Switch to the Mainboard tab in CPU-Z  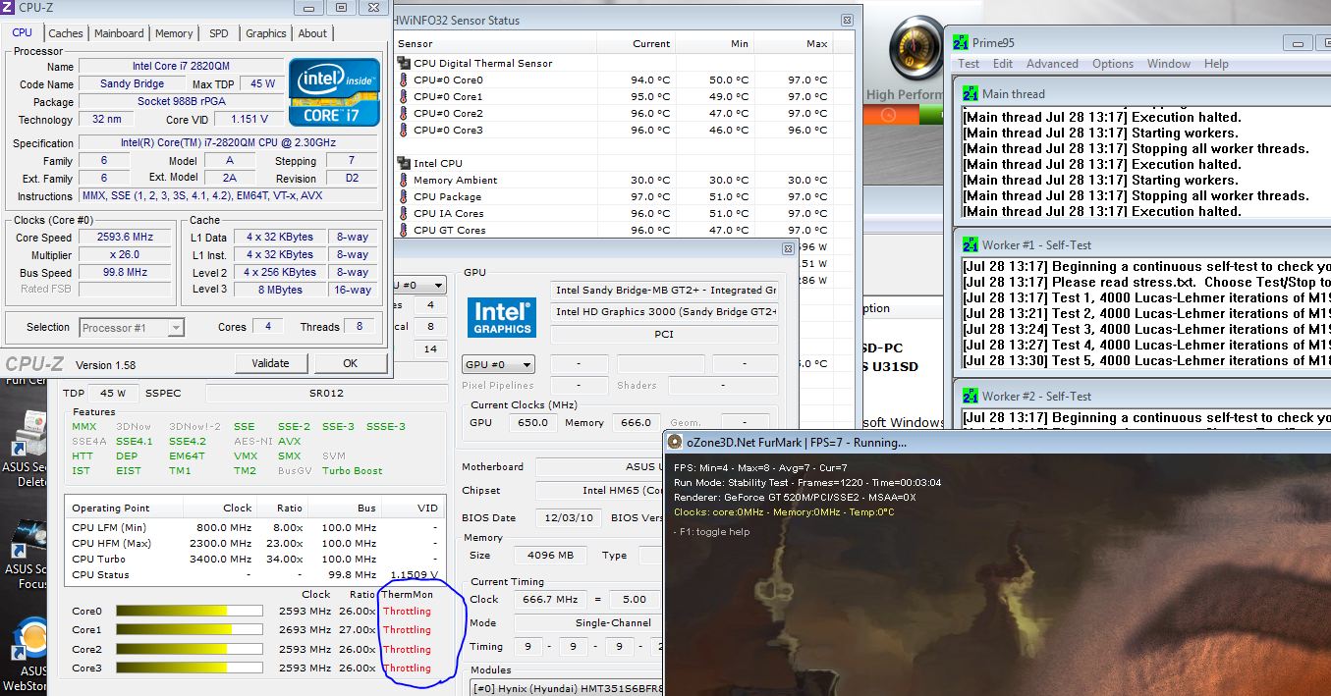119,33
